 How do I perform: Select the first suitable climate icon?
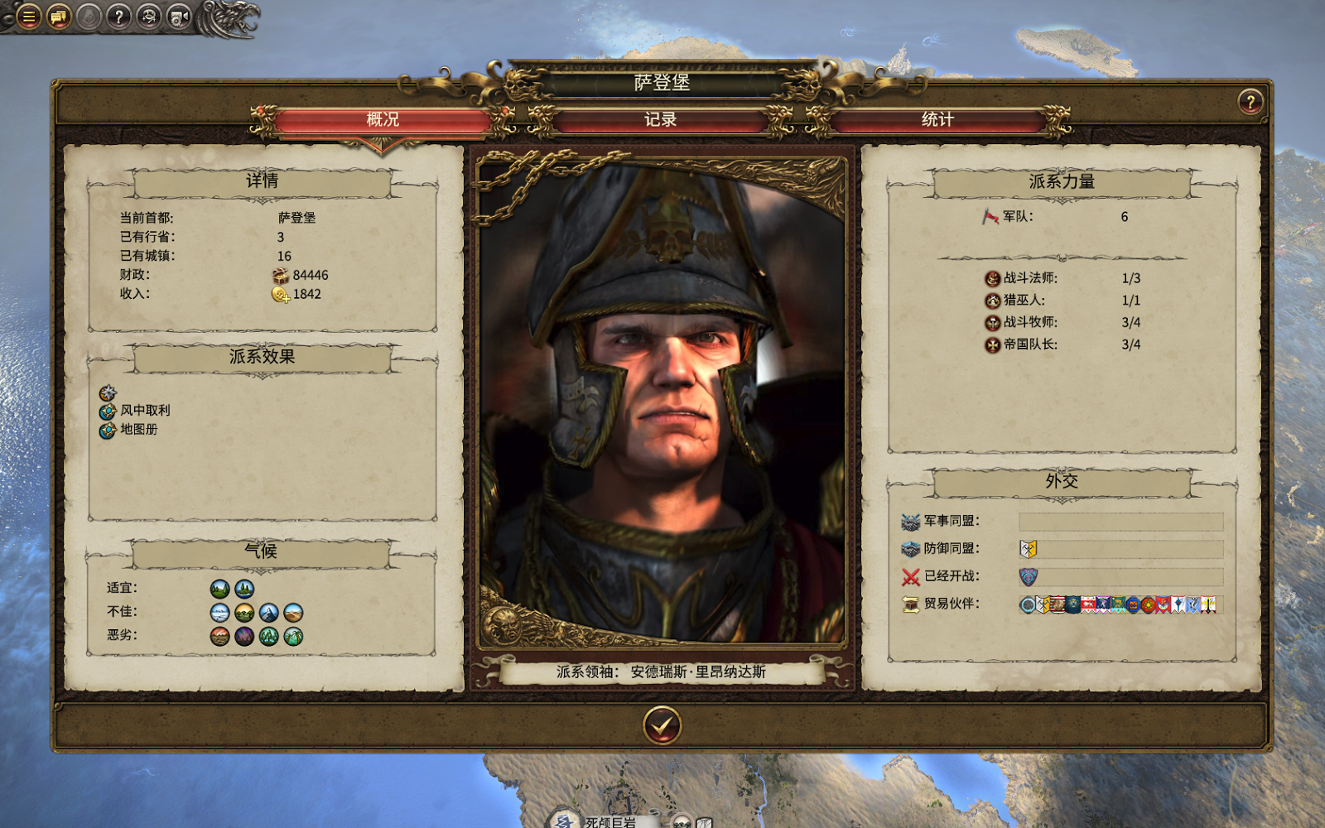(220, 589)
